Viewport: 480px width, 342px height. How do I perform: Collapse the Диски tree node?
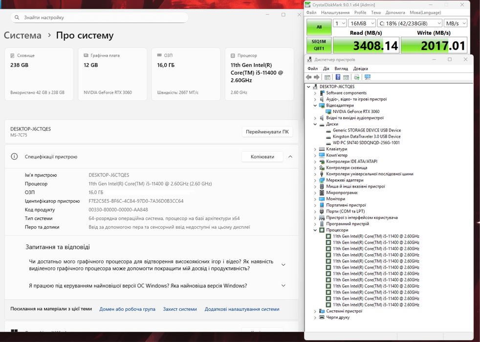(315, 124)
